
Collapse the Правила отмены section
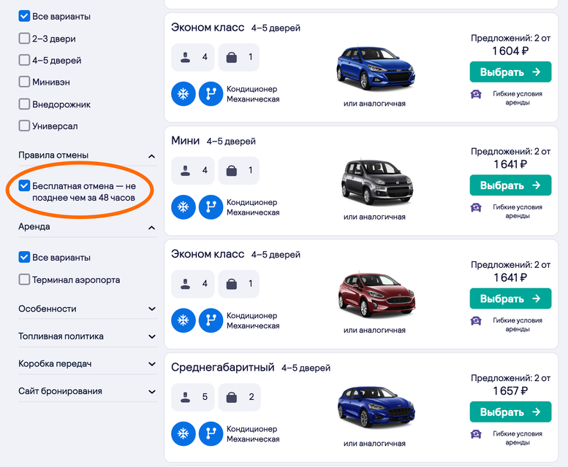pyautogui.click(x=151, y=155)
